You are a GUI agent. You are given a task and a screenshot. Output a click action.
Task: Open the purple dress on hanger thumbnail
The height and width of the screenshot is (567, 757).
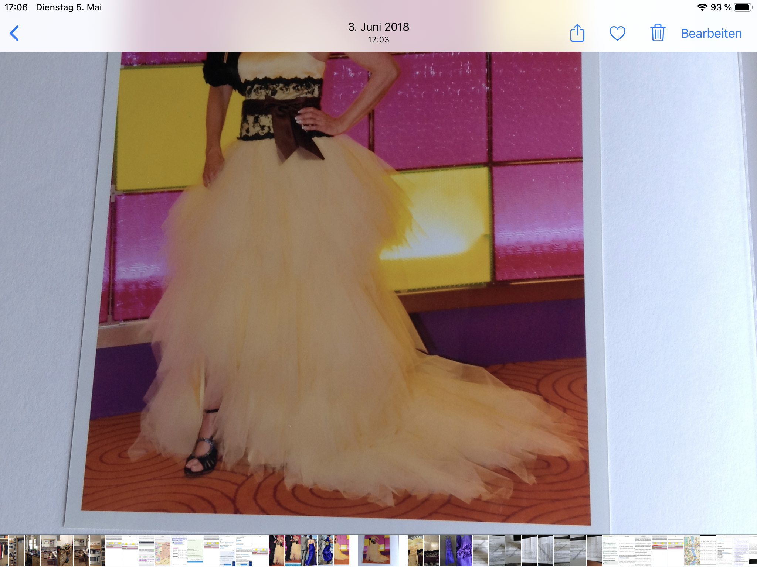[448, 550]
